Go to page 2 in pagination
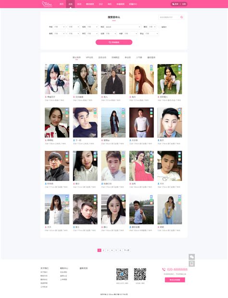 click(103, 250)
